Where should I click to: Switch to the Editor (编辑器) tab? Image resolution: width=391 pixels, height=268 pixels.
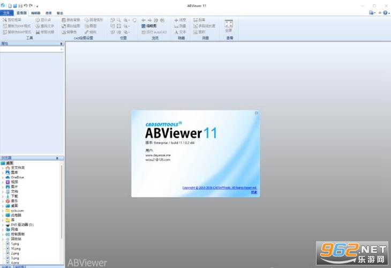36,13
